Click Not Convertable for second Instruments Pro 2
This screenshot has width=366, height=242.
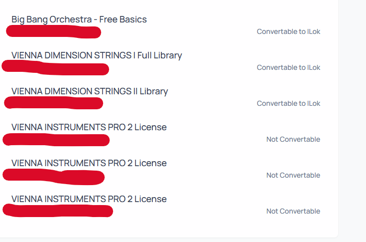(x=293, y=175)
